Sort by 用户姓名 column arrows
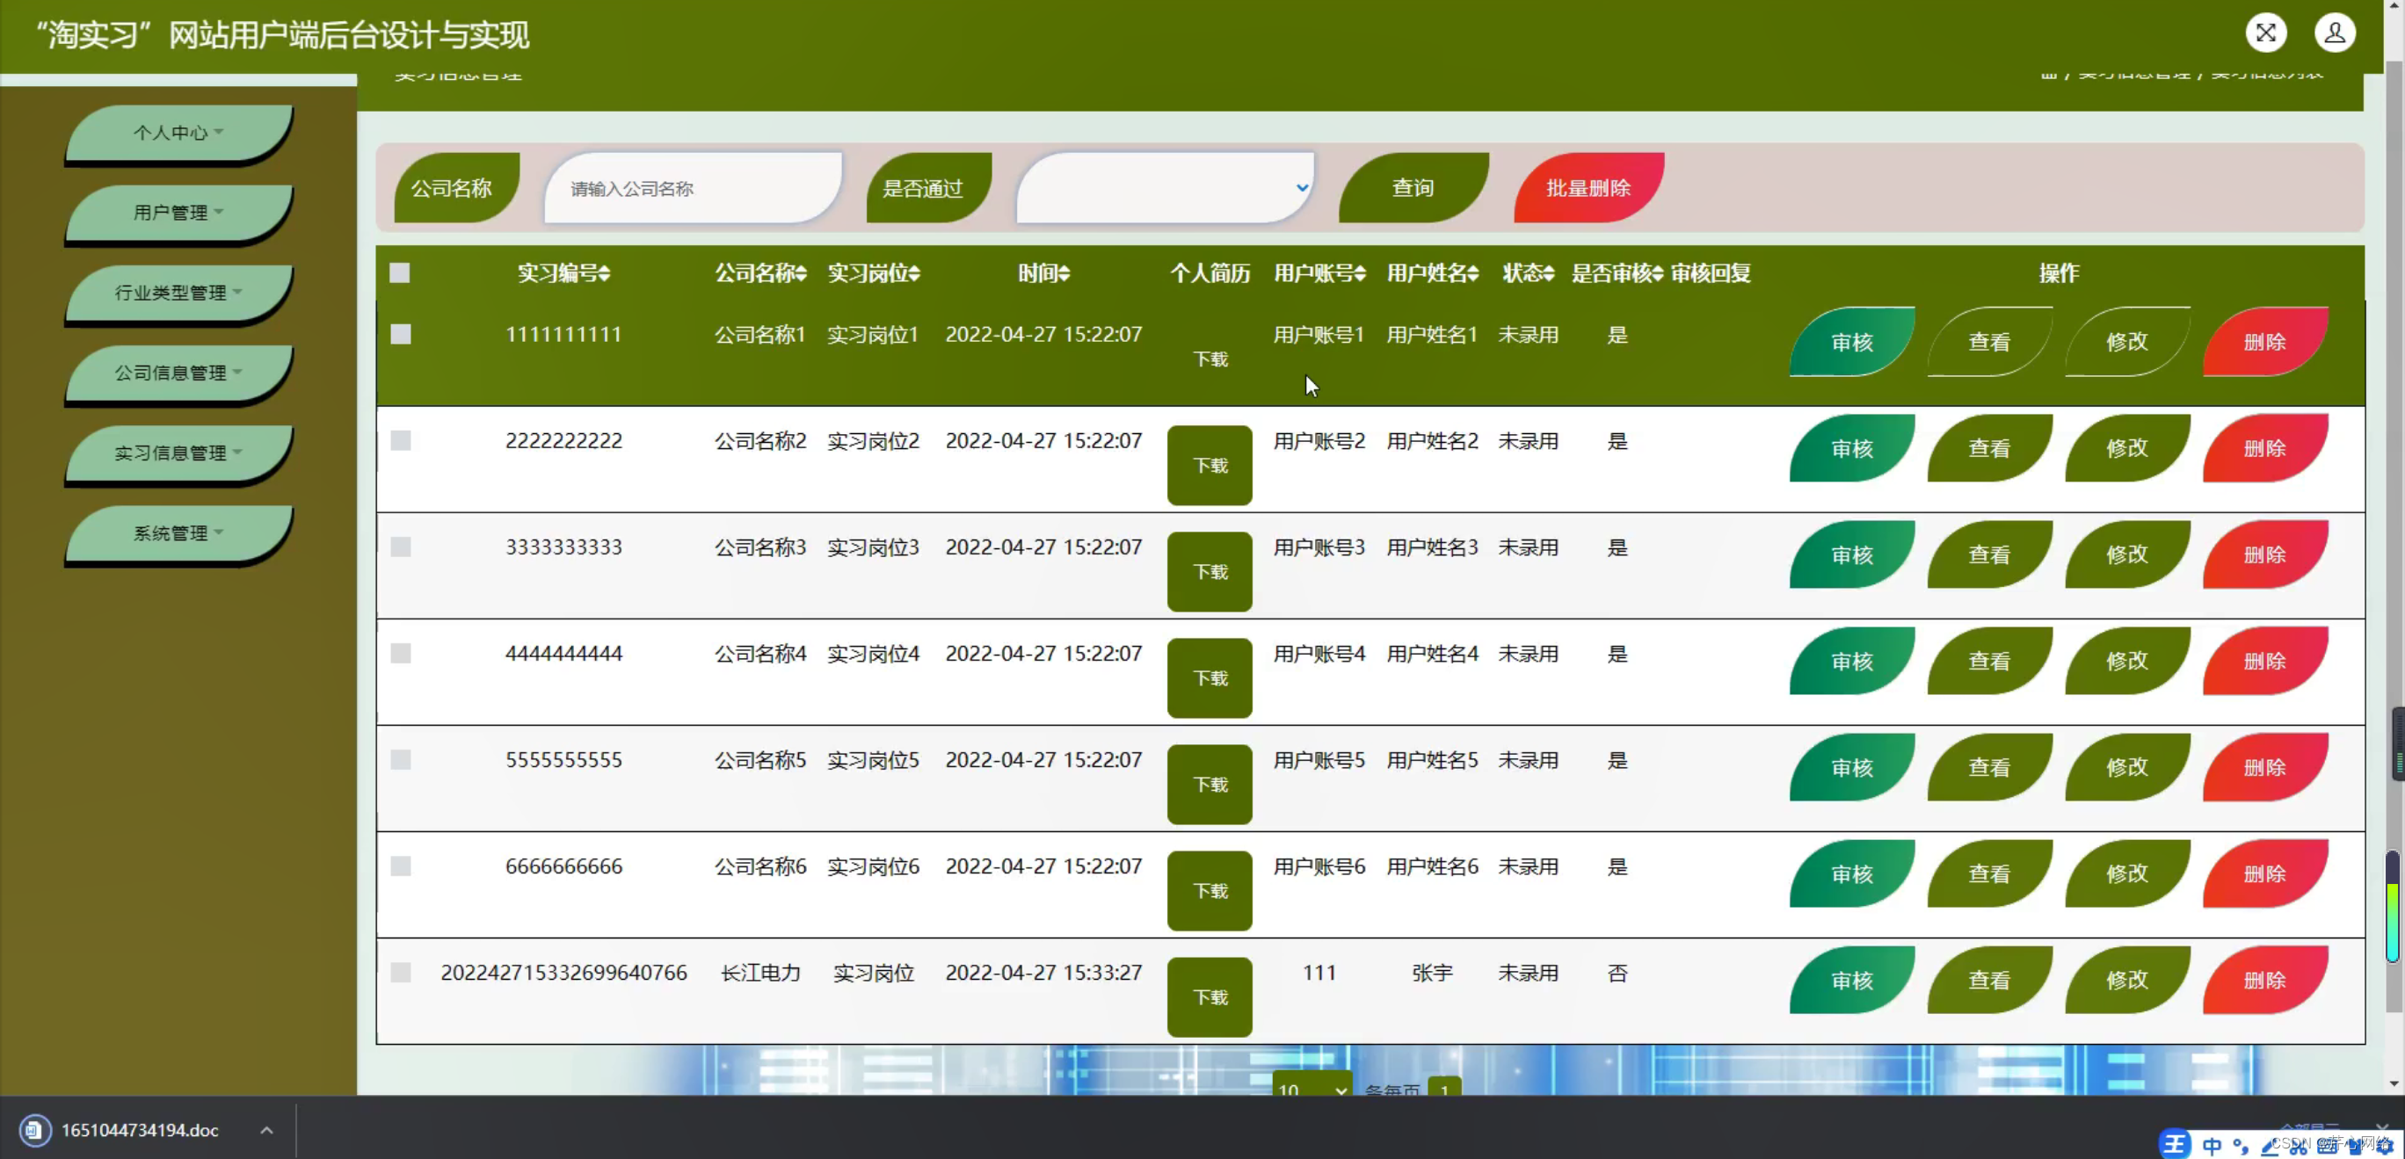 [1473, 273]
